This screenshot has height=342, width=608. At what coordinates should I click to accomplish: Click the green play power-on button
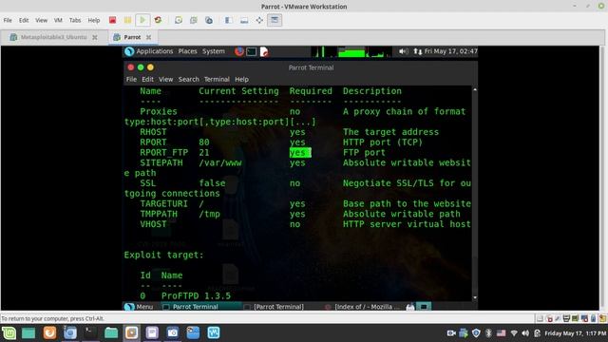(142, 20)
